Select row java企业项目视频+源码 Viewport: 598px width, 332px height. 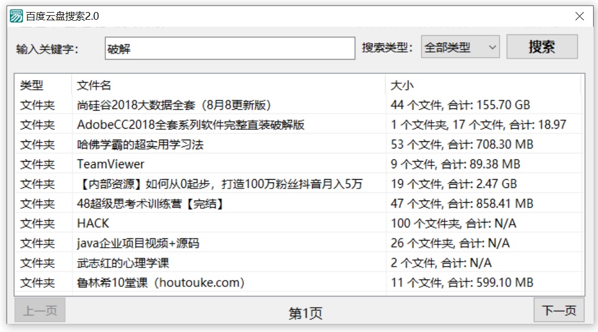pos(299,243)
